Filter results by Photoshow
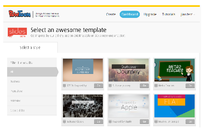The image size is (206, 131). click(x=32, y=91)
